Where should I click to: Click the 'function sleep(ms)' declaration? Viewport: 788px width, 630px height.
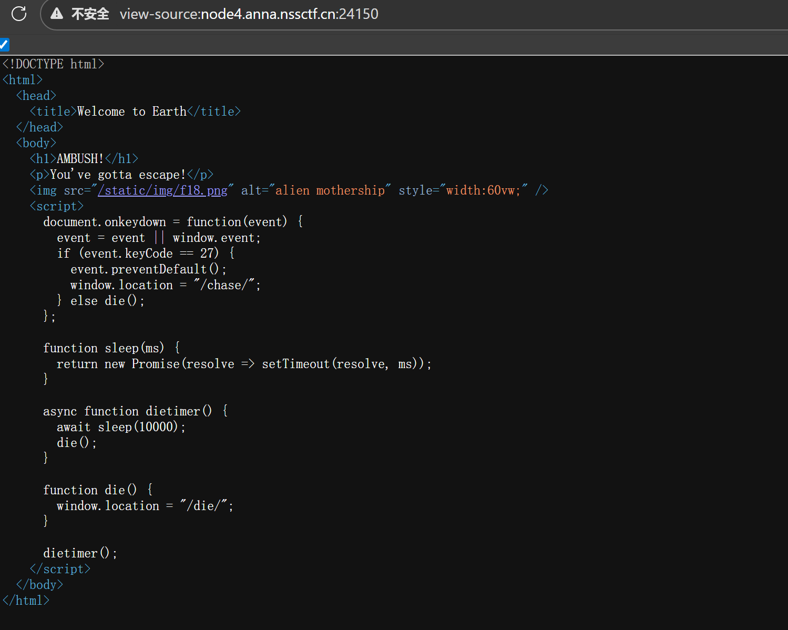[x=104, y=348]
